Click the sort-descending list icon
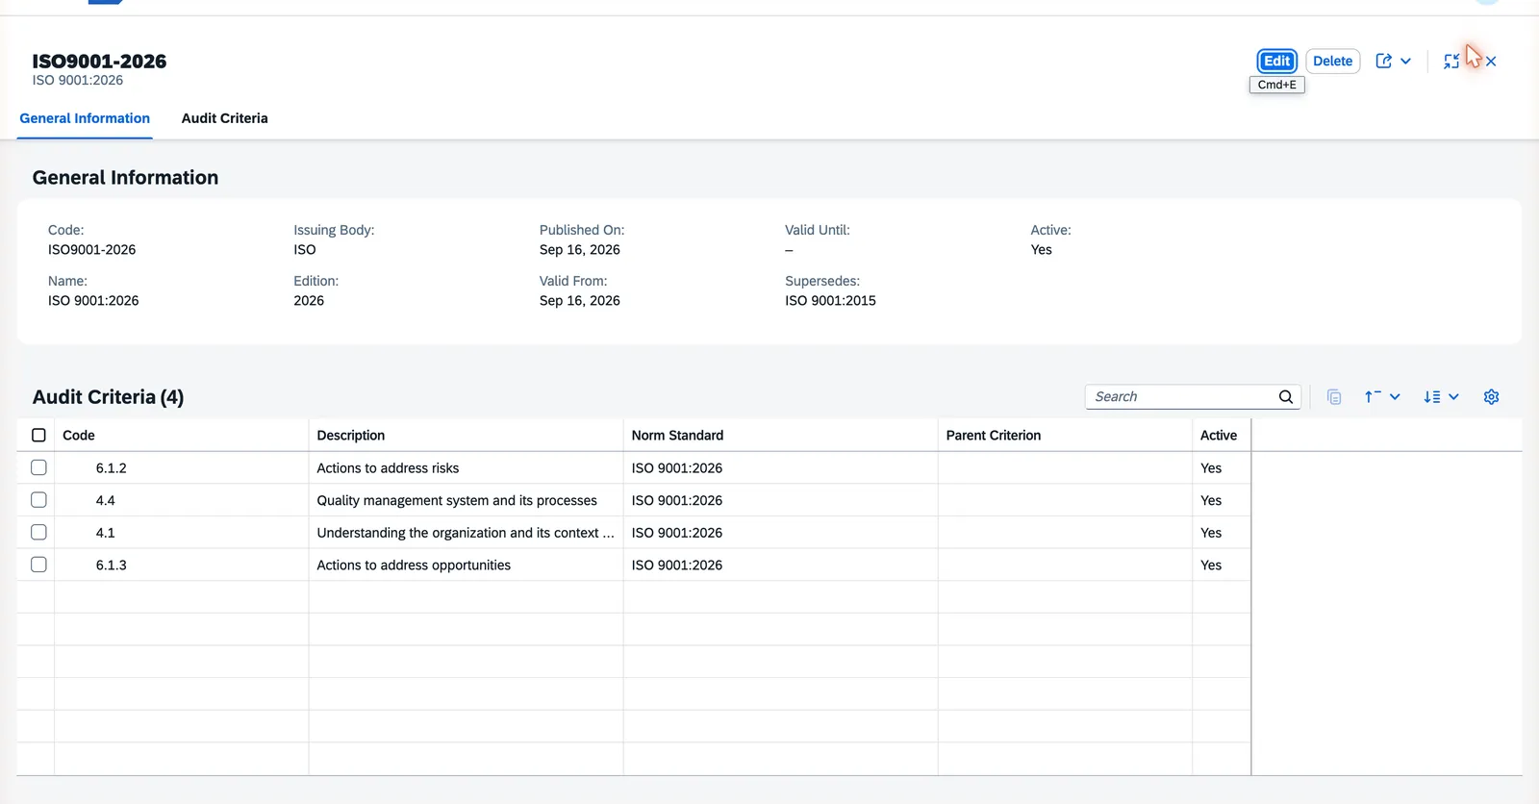Image resolution: width=1539 pixels, height=804 pixels. click(1432, 396)
